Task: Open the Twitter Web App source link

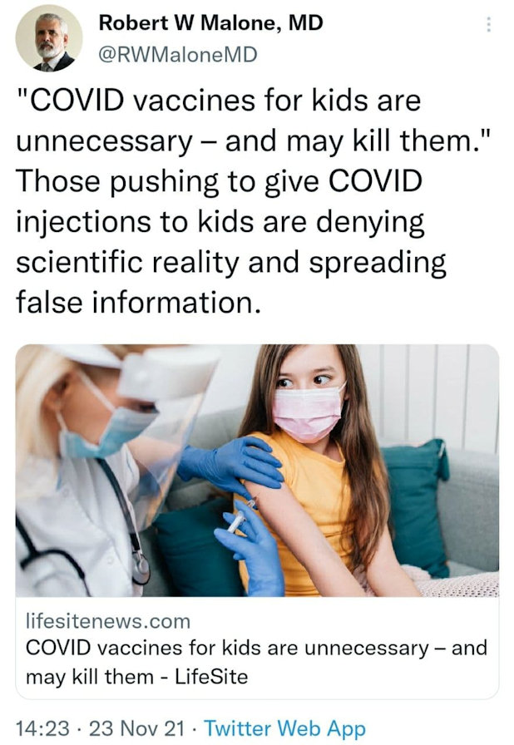Action: coord(285,728)
